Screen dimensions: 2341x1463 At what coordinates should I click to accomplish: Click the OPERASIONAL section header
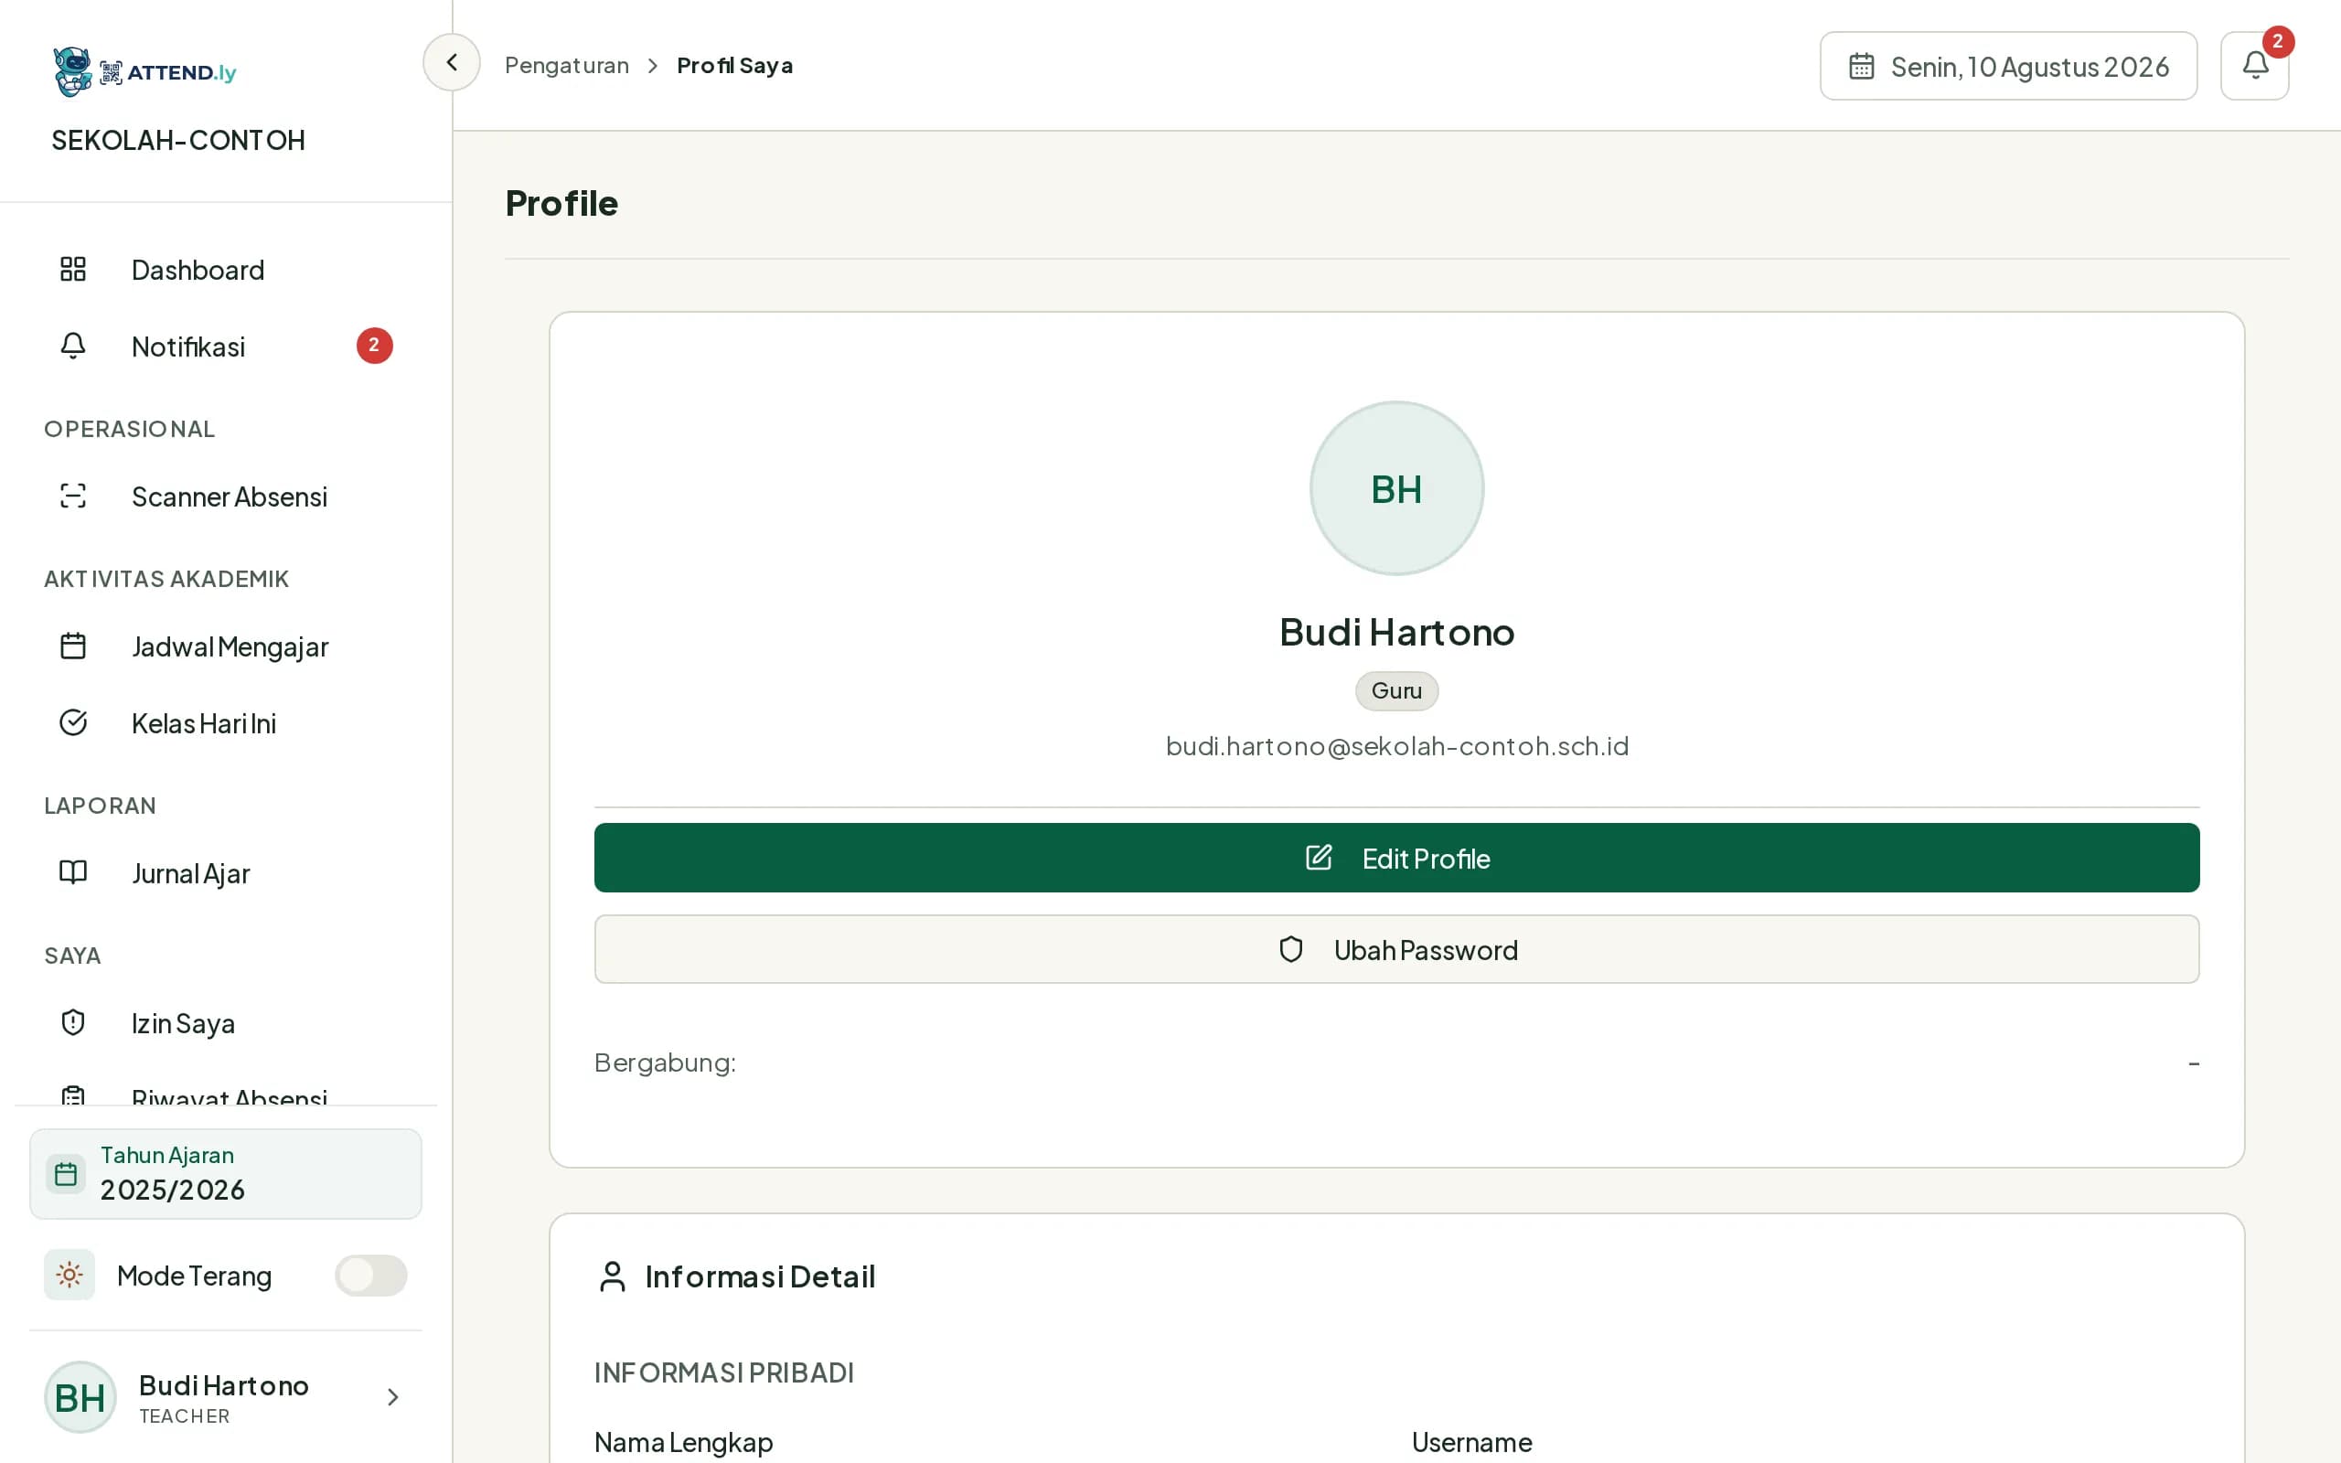(x=130, y=429)
